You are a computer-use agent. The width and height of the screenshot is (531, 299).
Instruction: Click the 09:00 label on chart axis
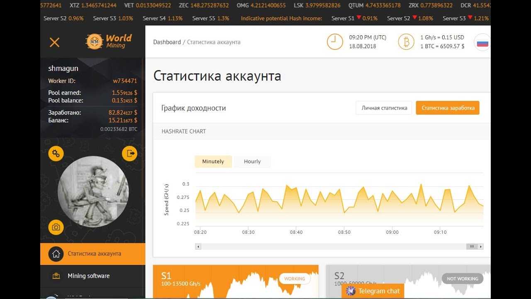392,232
